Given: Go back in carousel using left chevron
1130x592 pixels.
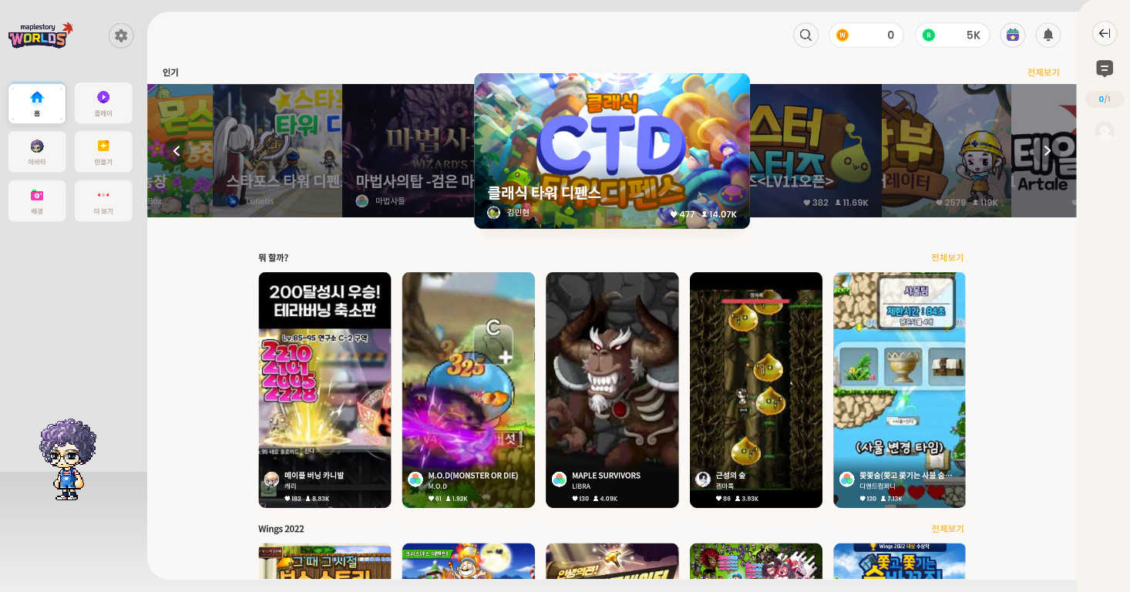Looking at the screenshot, I should [177, 150].
